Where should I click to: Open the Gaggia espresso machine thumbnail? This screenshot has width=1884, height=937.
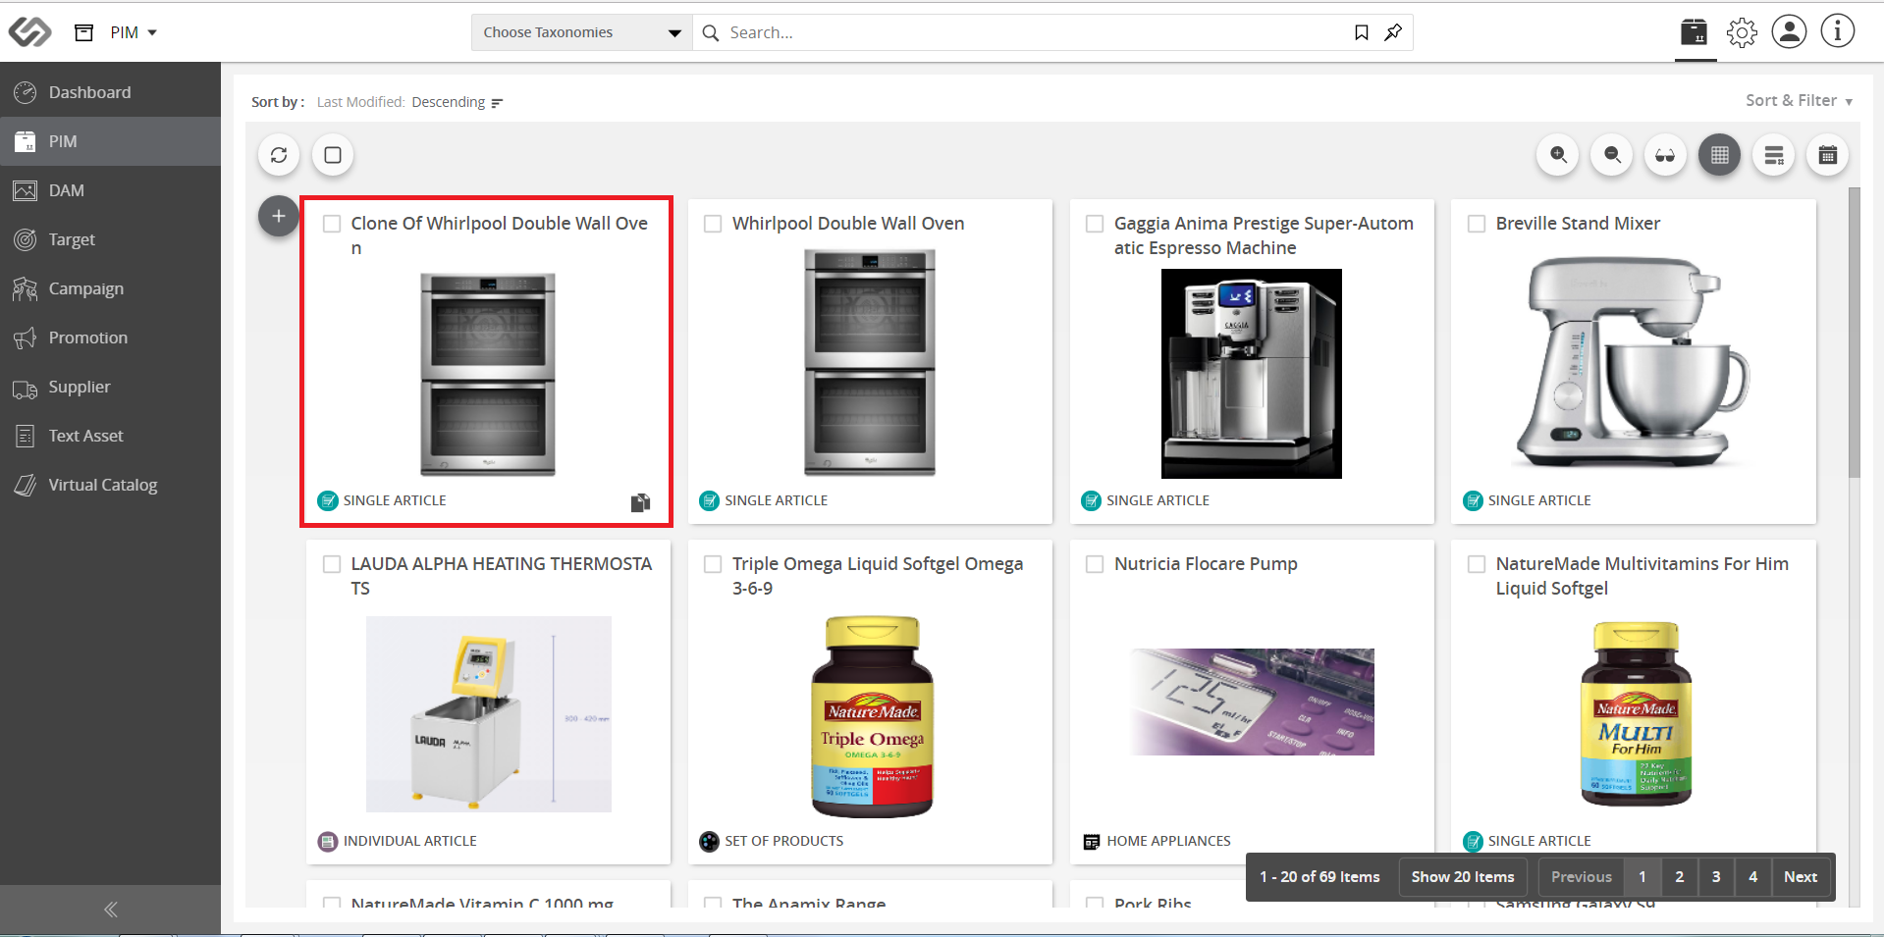click(1251, 374)
